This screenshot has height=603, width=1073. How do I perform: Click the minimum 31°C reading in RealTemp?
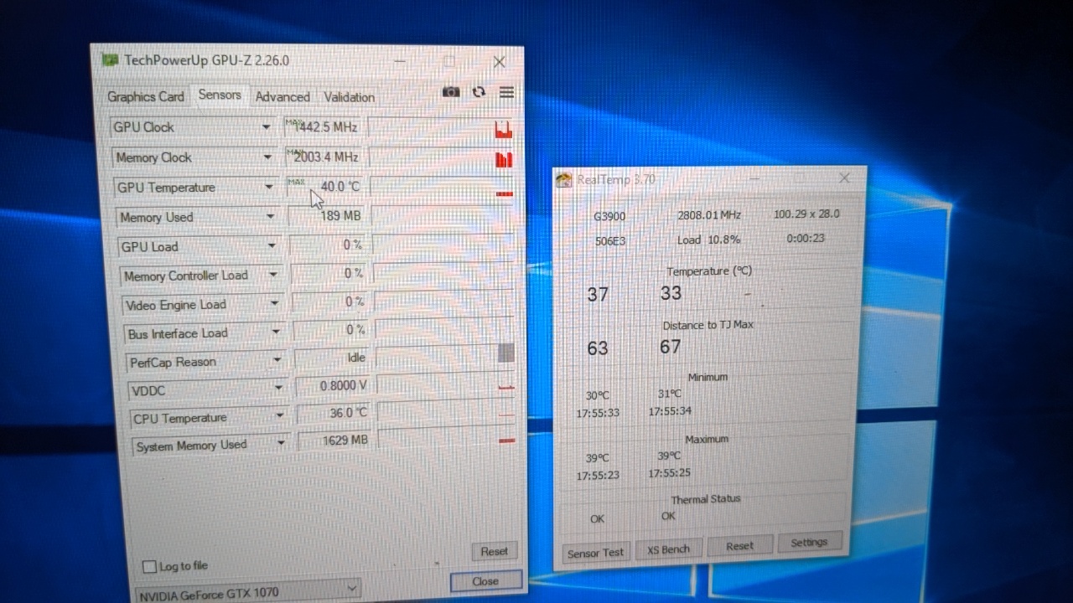[x=670, y=394]
